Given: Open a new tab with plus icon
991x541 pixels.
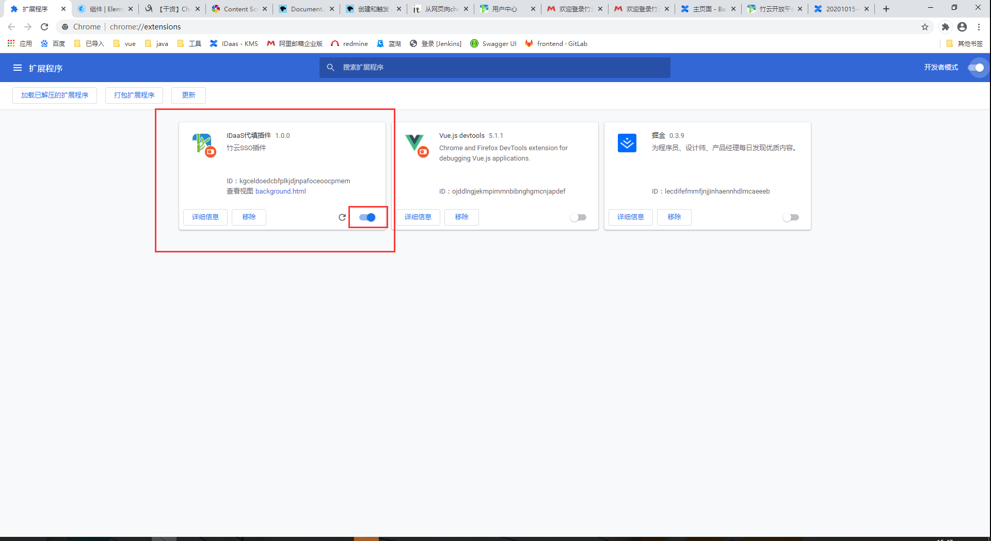Looking at the screenshot, I should tap(886, 9).
